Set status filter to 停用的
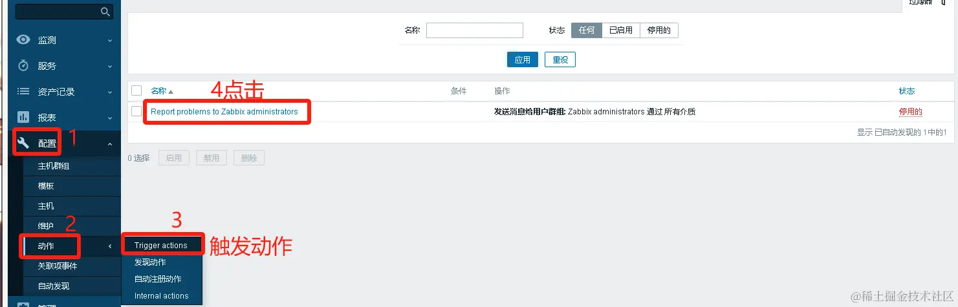This screenshot has width=958, height=307. [x=659, y=30]
